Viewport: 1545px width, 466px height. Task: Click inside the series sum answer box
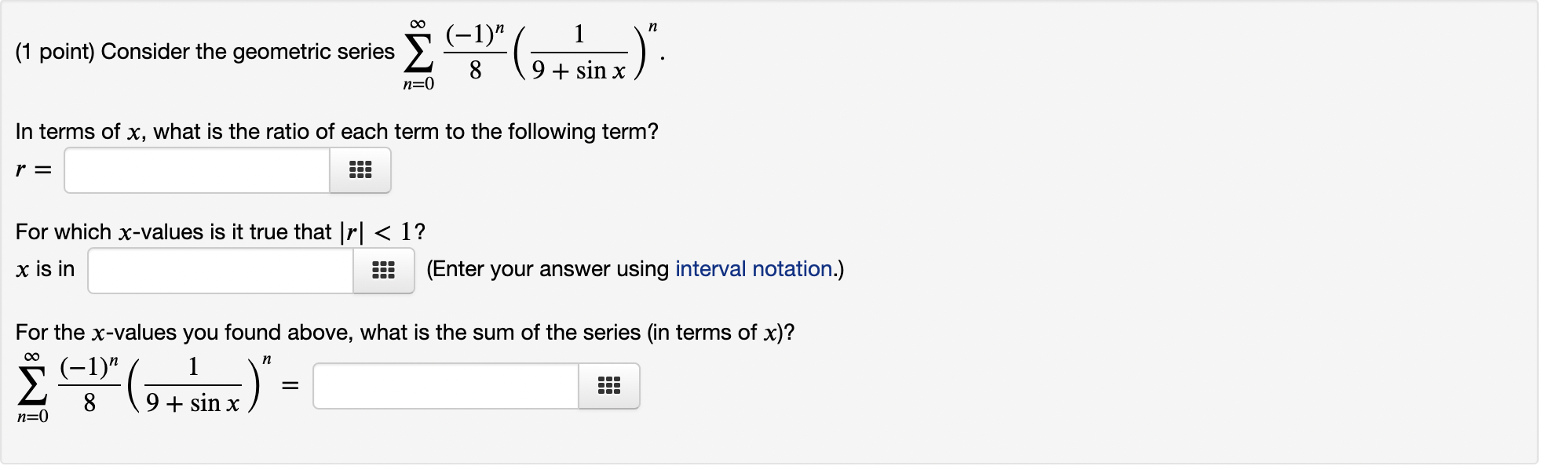pyautogui.click(x=444, y=385)
